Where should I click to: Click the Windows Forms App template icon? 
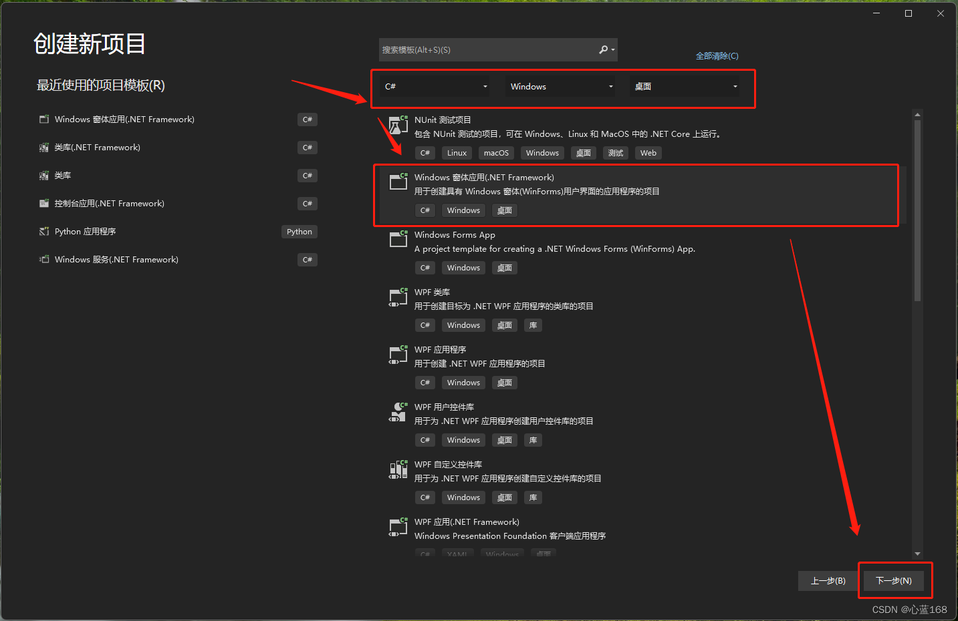pos(398,239)
